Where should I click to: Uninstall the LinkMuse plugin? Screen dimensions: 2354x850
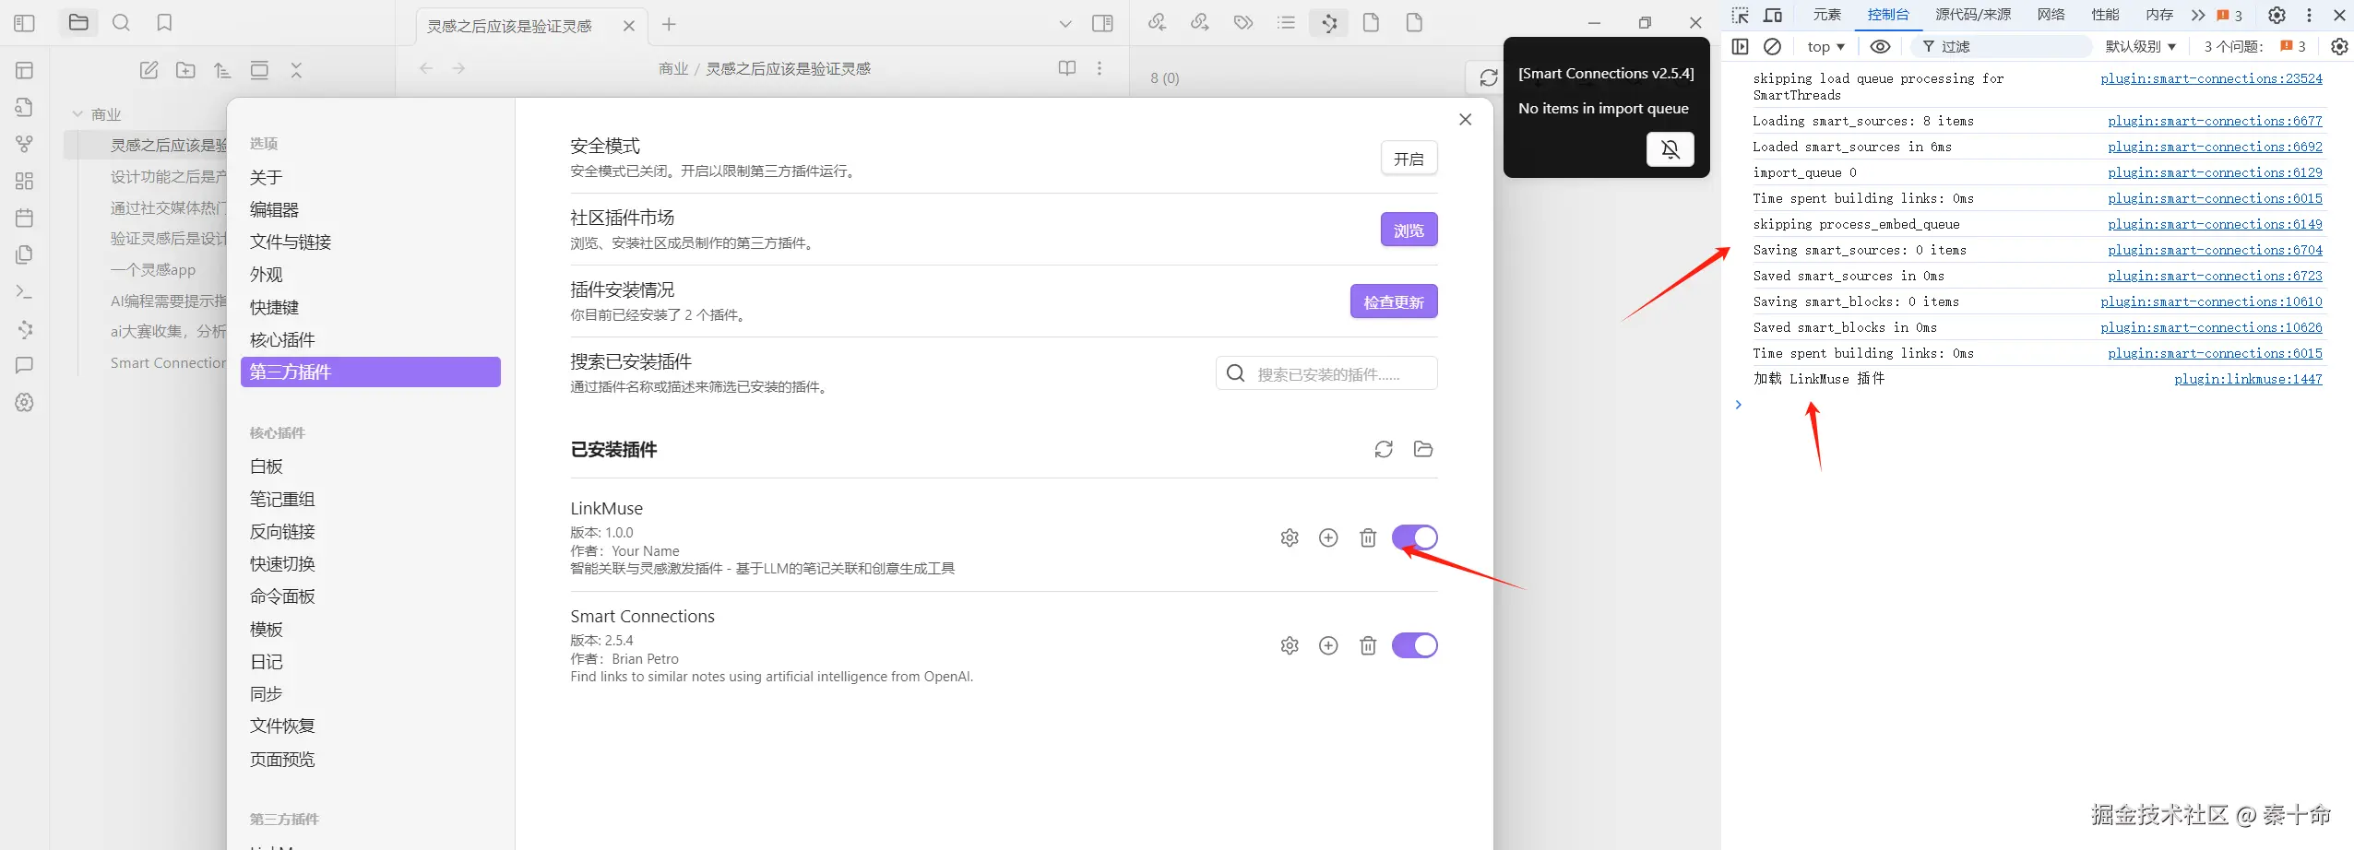1368,537
